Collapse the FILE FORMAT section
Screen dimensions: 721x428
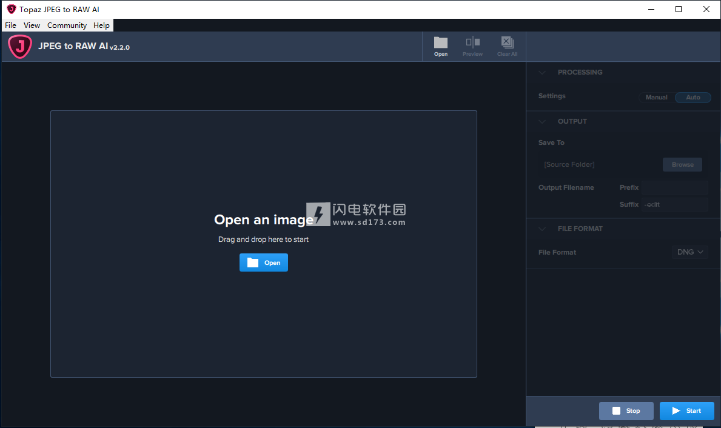[543, 229]
